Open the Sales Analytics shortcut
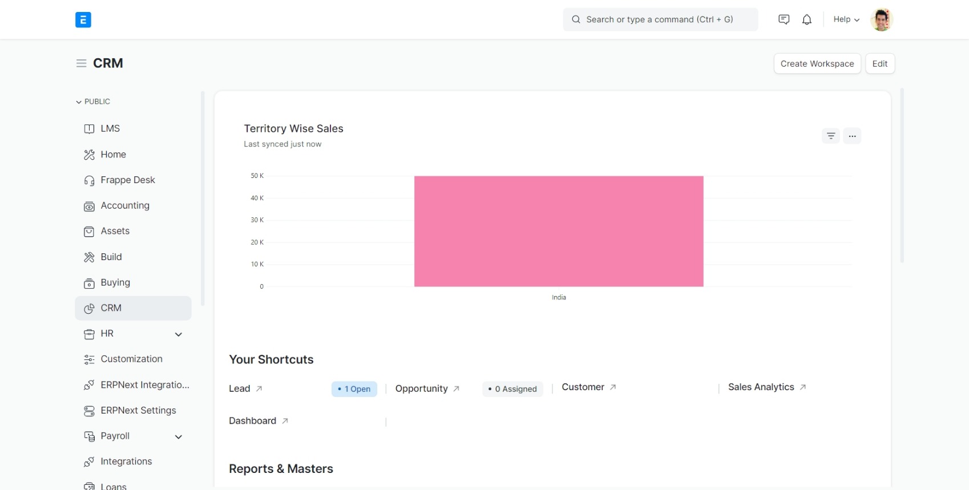Viewport: 969px width, 490px height. pyautogui.click(x=761, y=387)
